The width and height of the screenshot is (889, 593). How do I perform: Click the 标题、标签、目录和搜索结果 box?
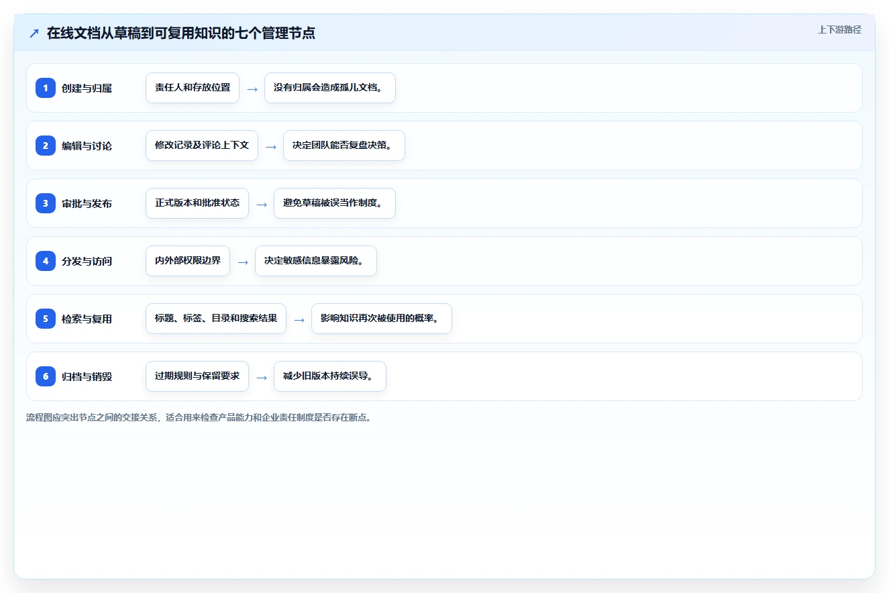216,319
